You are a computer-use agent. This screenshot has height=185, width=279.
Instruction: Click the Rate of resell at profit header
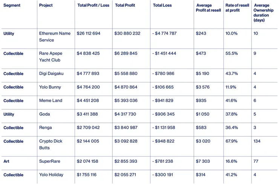[x=238, y=8]
